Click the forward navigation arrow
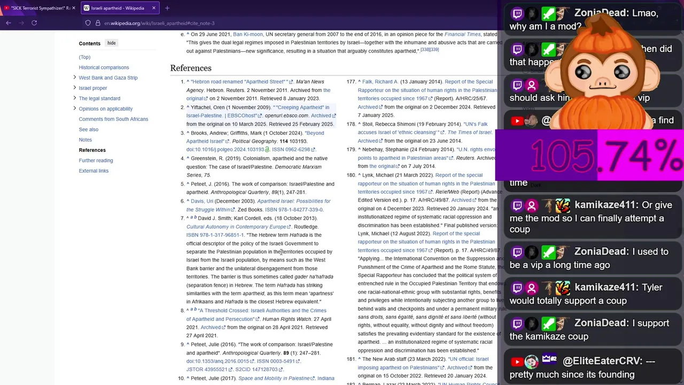This screenshot has height=385, width=684. coord(21,23)
